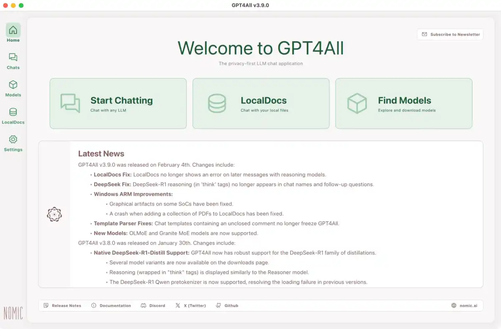This screenshot has height=329, width=501.
Task: Visit the nomic.ai link
Action: (468, 306)
